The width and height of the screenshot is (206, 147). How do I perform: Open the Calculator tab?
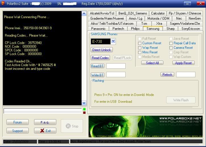[x=158, y=13]
